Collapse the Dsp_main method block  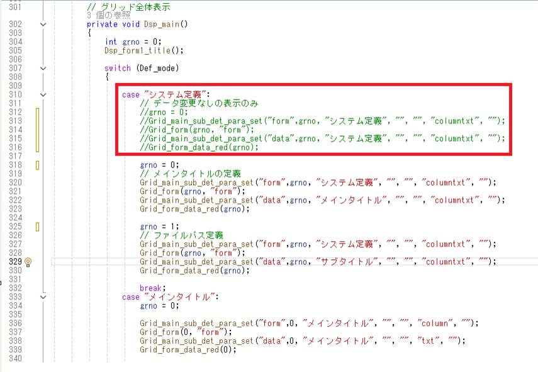(x=43, y=25)
